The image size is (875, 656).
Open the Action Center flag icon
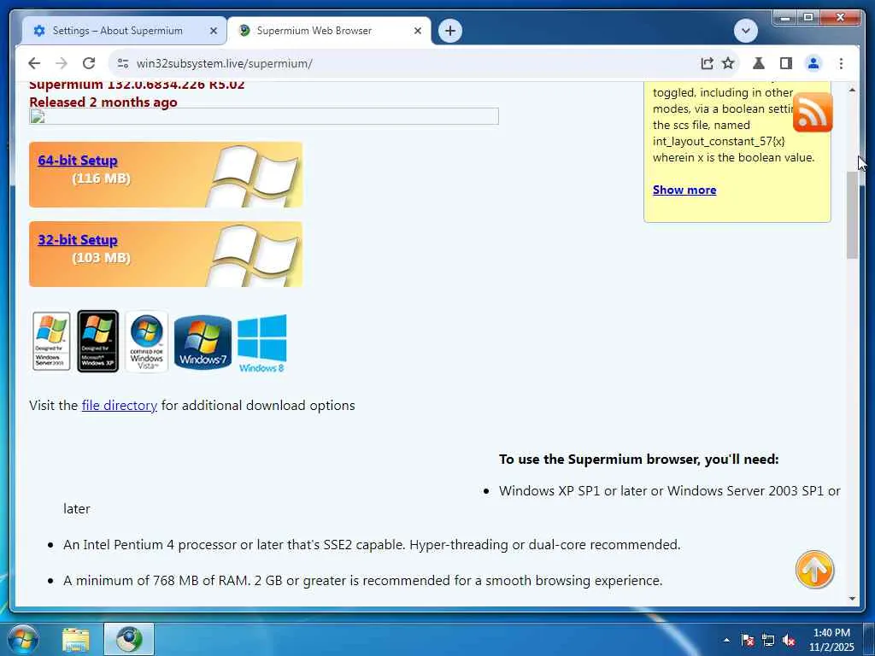(747, 640)
